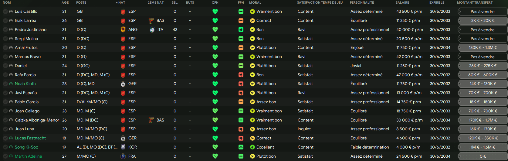Open Lucas Fastnacht's player profile

30,138
